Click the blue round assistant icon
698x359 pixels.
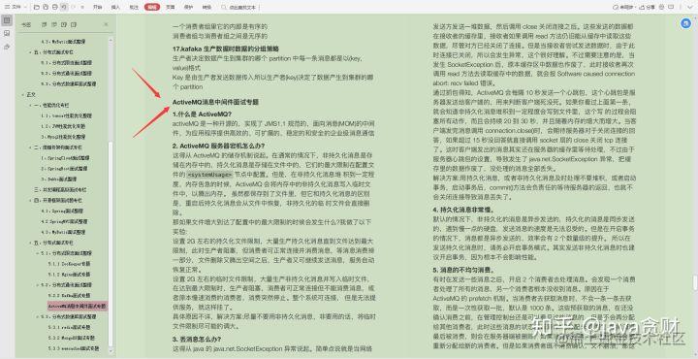(x=685, y=23)
